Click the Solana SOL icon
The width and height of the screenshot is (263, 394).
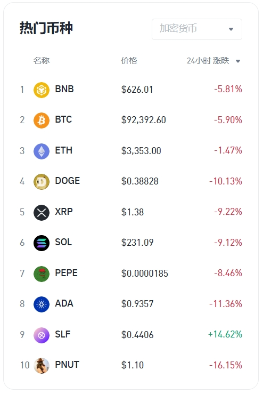pyautogui.click(x=42, y=243)
